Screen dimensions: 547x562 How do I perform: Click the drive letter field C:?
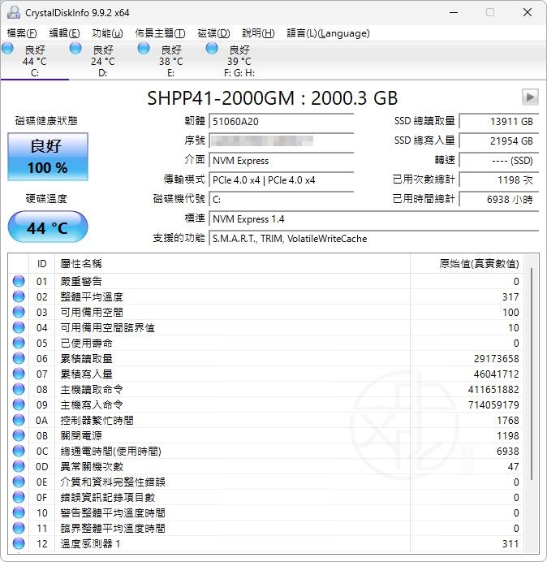[281, 199]
